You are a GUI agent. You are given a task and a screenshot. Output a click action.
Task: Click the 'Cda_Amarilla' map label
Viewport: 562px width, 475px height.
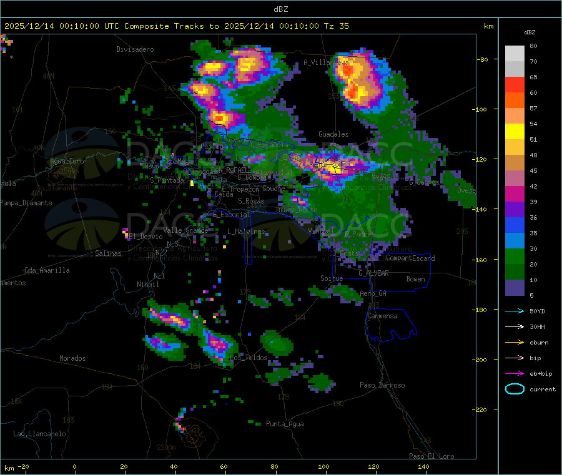point(47,270)
